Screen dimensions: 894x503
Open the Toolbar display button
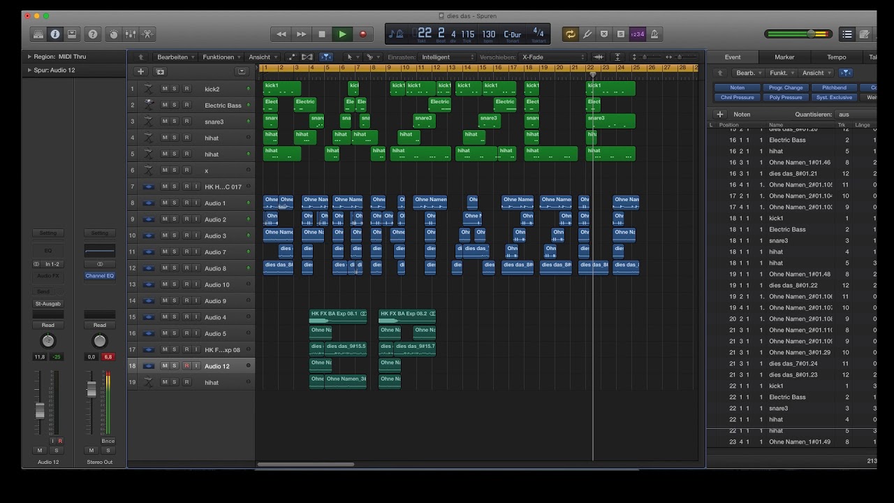[71, 34]
